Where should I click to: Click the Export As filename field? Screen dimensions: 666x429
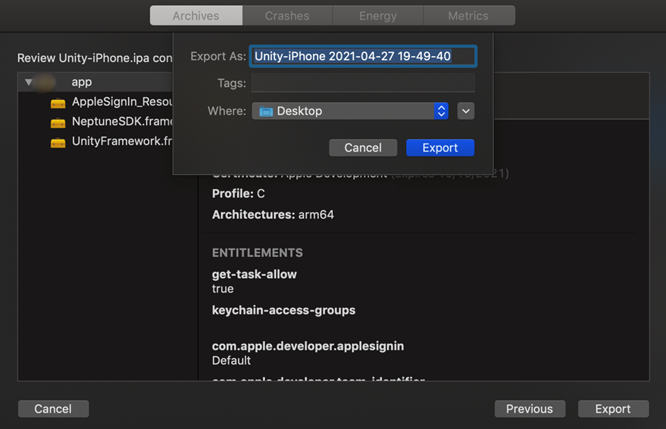(363, 56)
